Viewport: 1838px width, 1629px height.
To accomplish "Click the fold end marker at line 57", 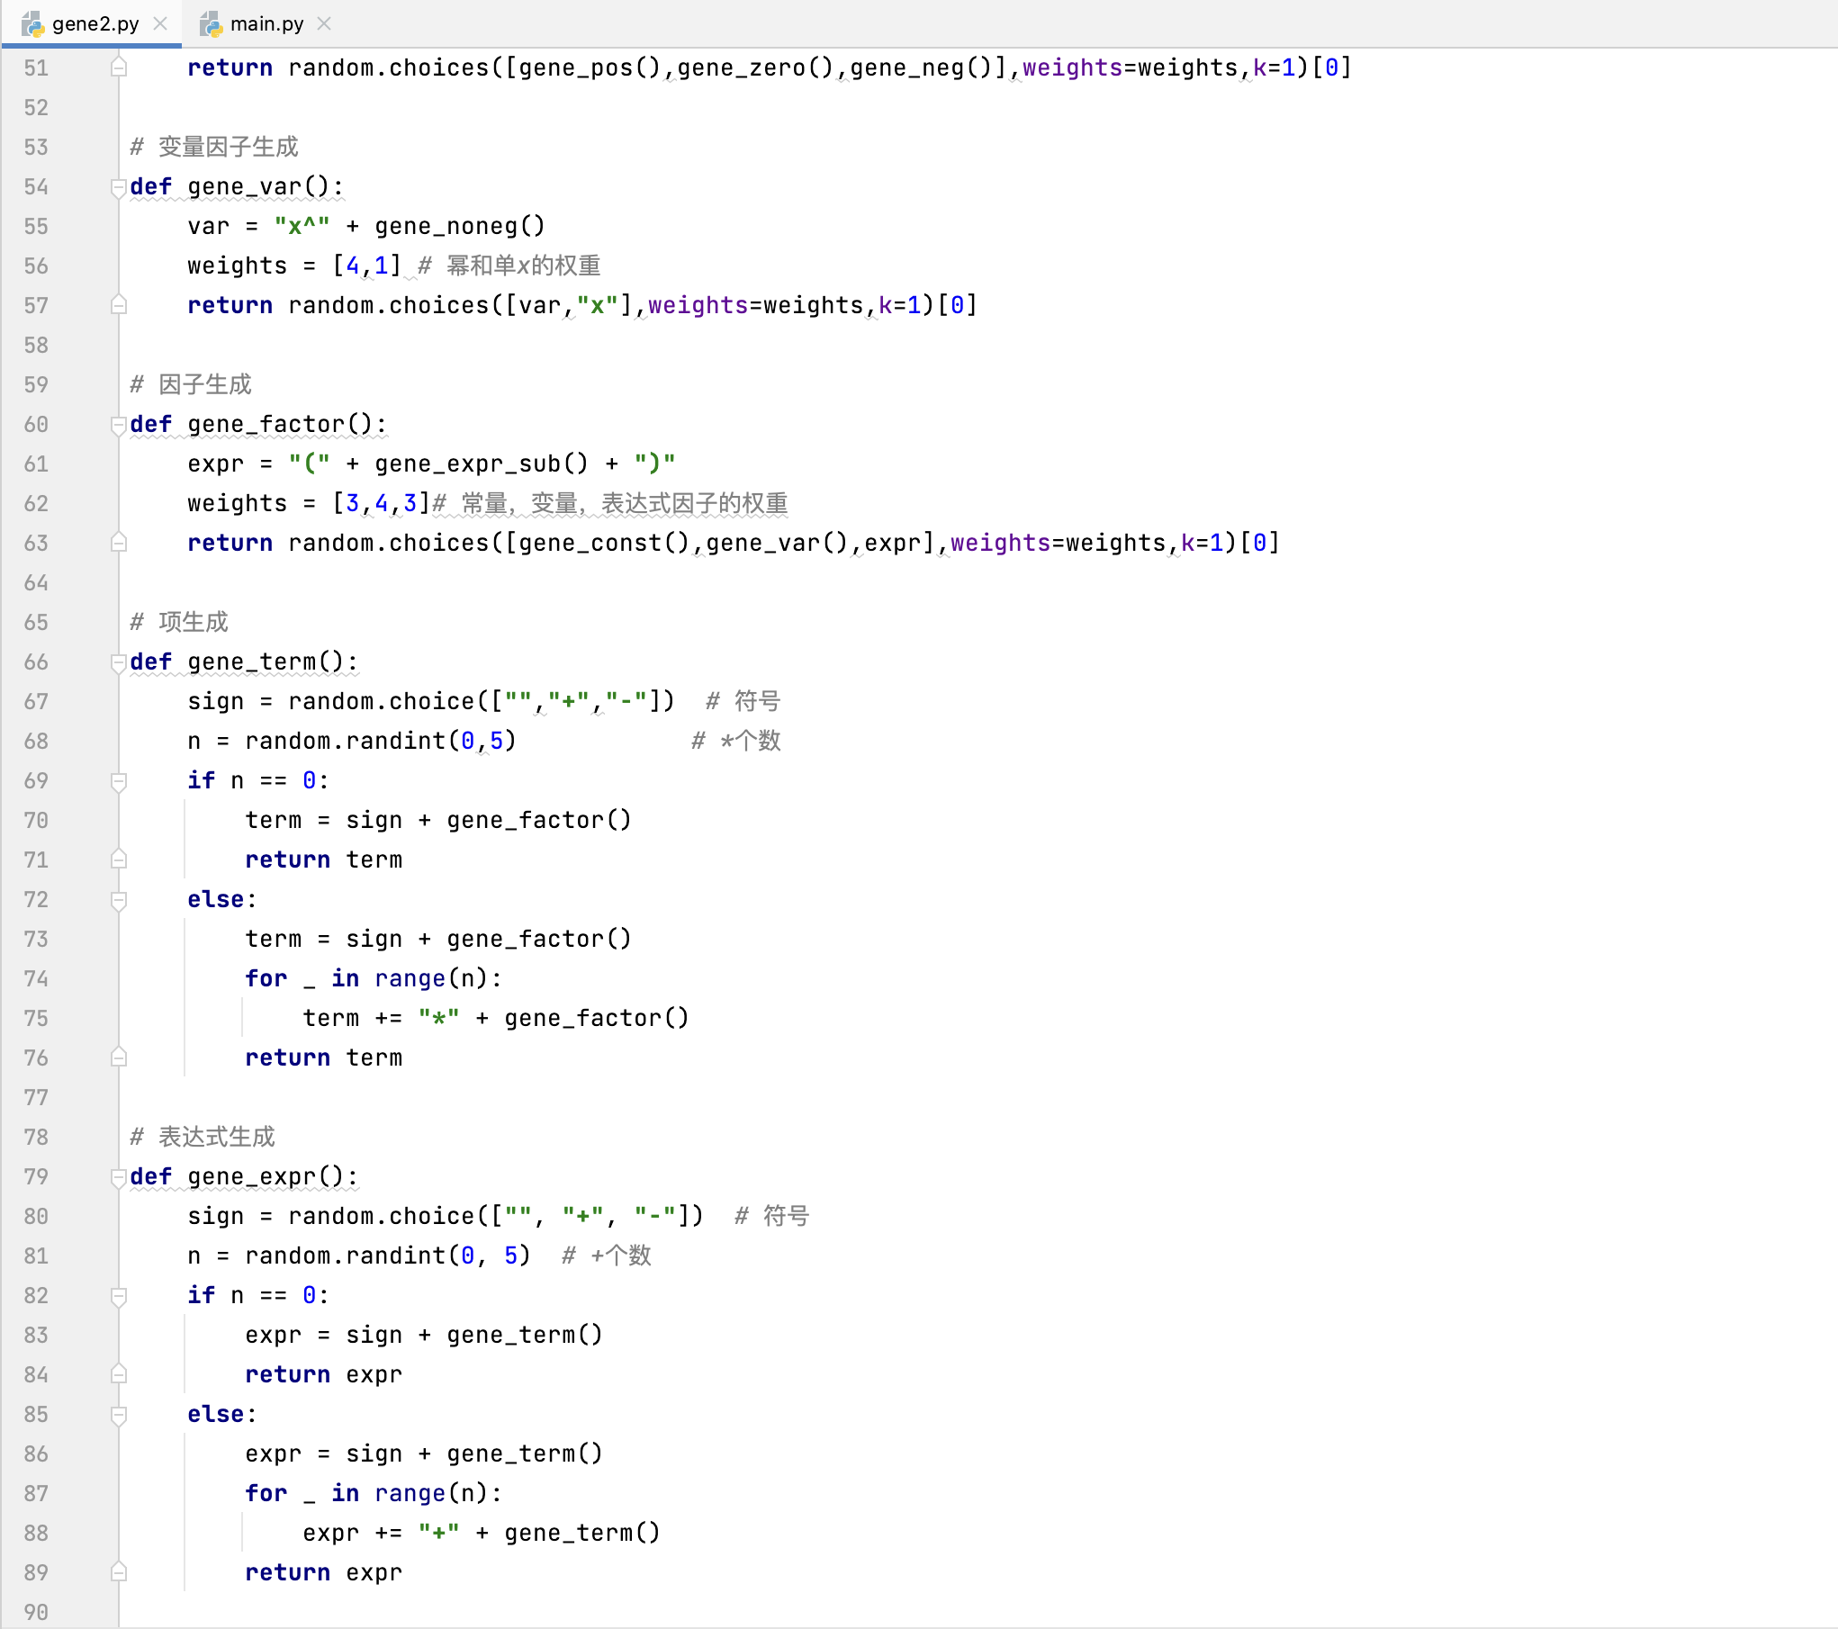I will tap(118, 305).
